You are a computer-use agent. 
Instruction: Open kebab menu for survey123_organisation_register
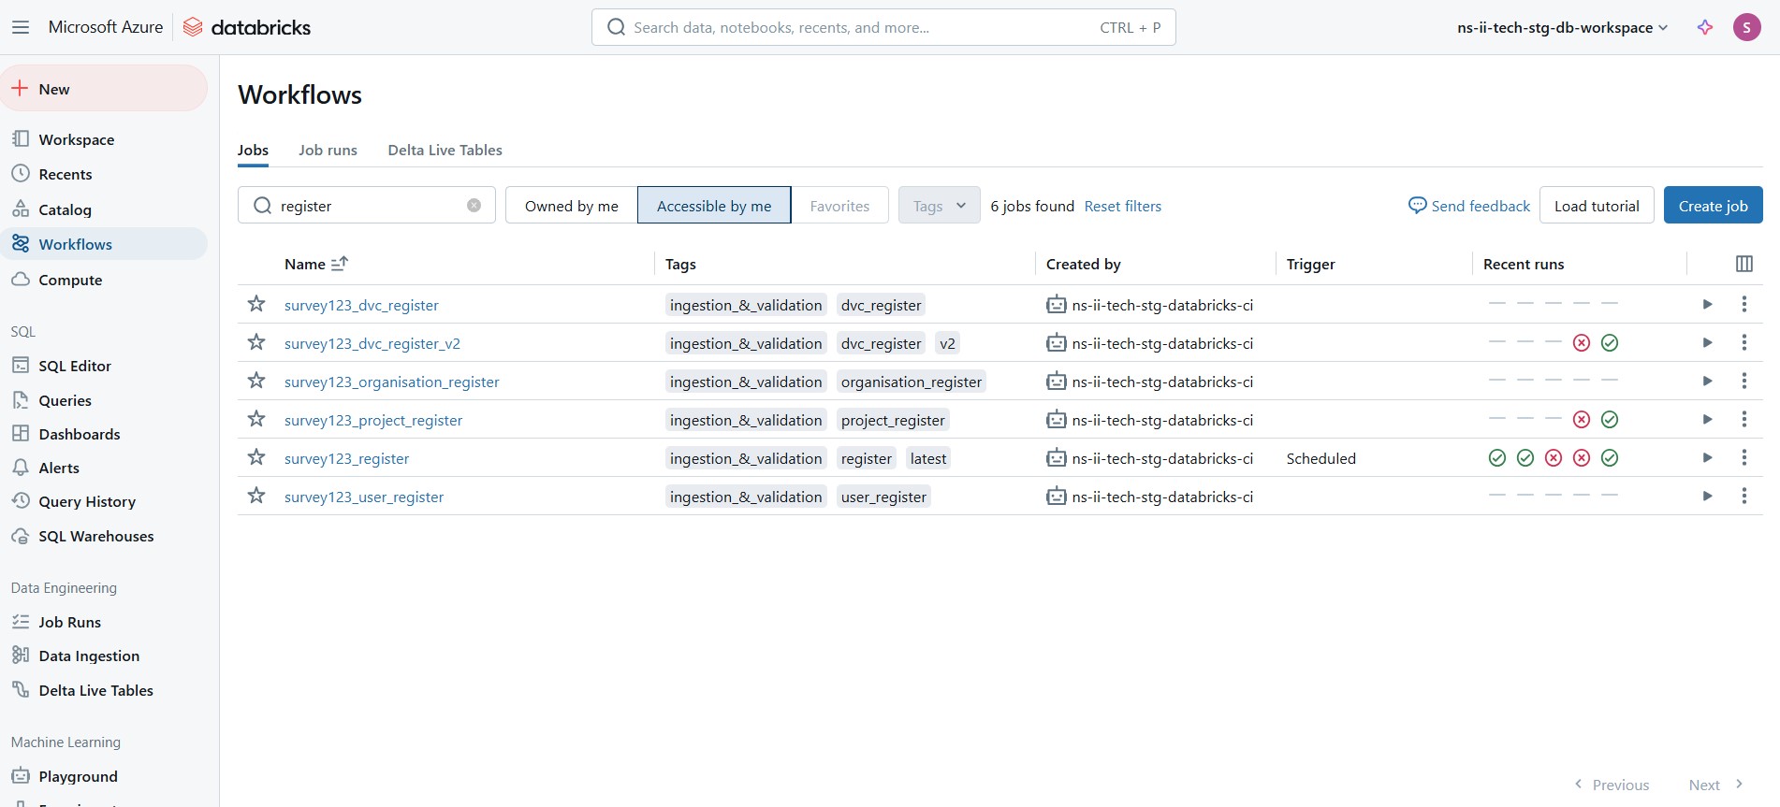point(1744,381)
